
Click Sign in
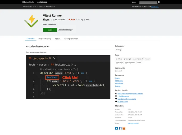[134, 2]
